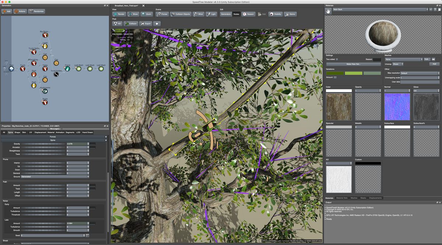This screenshot has height=245, width=442.
Task: Open the Meshes None dropdown
Action: point(404,59)
